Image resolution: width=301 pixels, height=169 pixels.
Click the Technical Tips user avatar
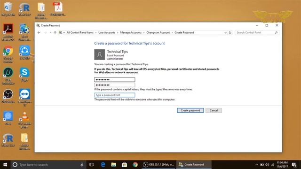click(99, 54)
